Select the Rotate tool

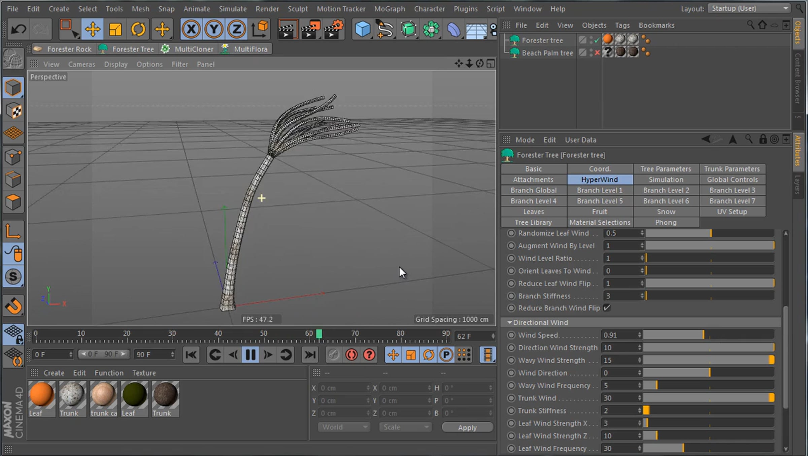coord(138,29)
